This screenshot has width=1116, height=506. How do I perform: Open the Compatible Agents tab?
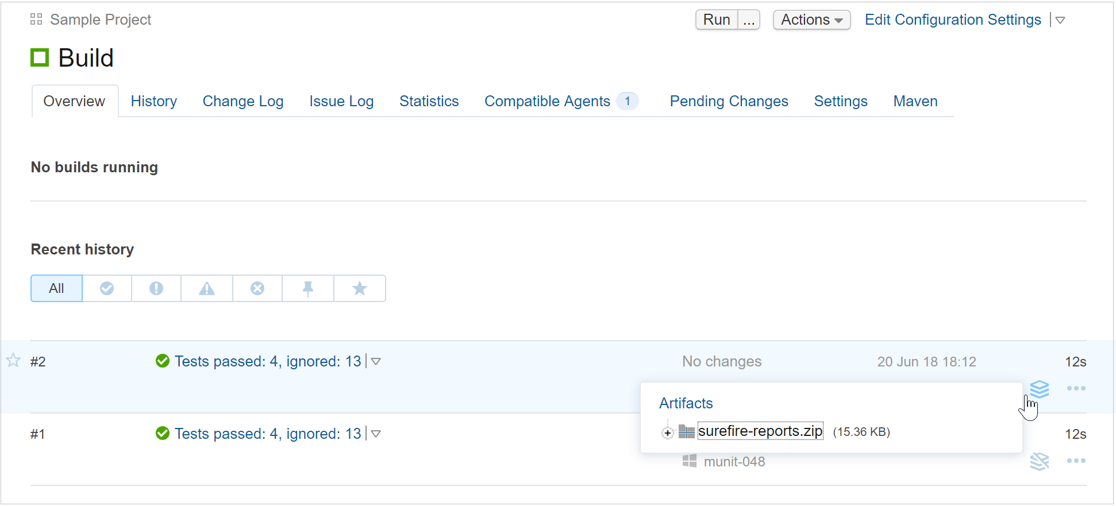point(547,102)
